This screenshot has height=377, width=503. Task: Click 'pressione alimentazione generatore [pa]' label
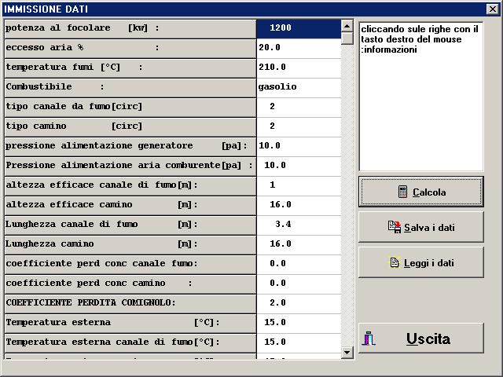[x=130, y=147]
